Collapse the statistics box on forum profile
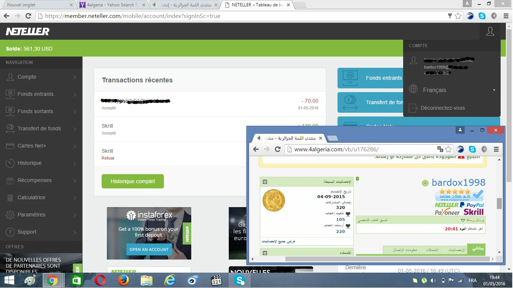 pos(265,182)
